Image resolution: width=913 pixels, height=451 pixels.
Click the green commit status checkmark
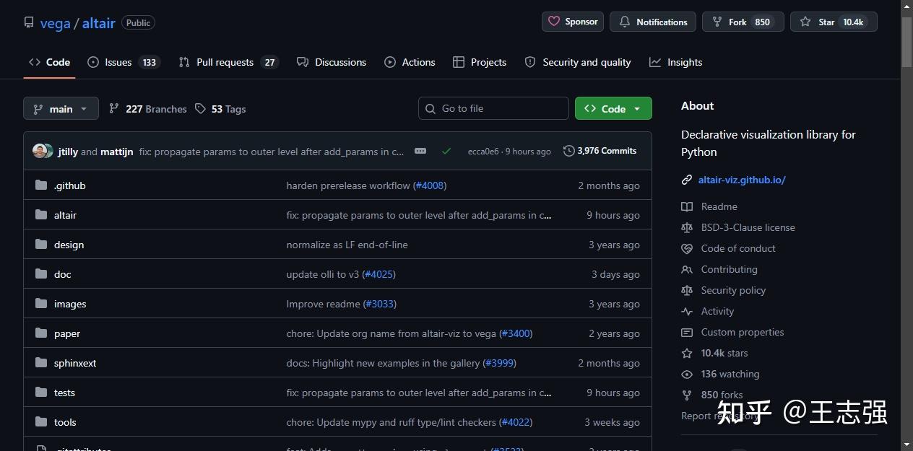coord(446,151)
